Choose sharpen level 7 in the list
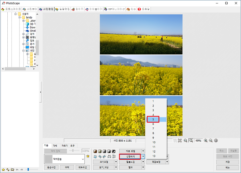The image size is (241, 173). click(x=156, y=129)
